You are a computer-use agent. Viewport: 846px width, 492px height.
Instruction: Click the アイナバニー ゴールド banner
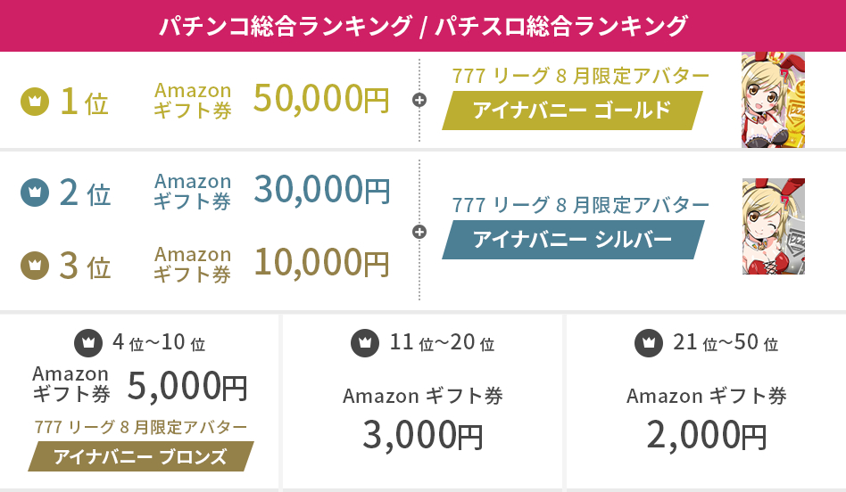571,111
